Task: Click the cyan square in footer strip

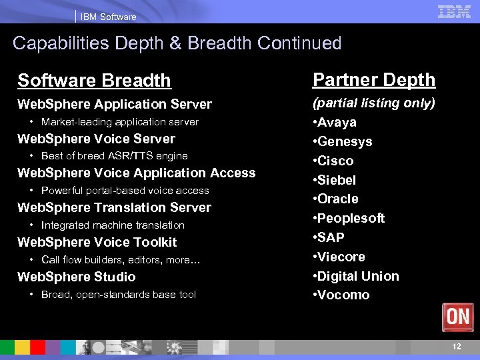Action: click(68, 347)
